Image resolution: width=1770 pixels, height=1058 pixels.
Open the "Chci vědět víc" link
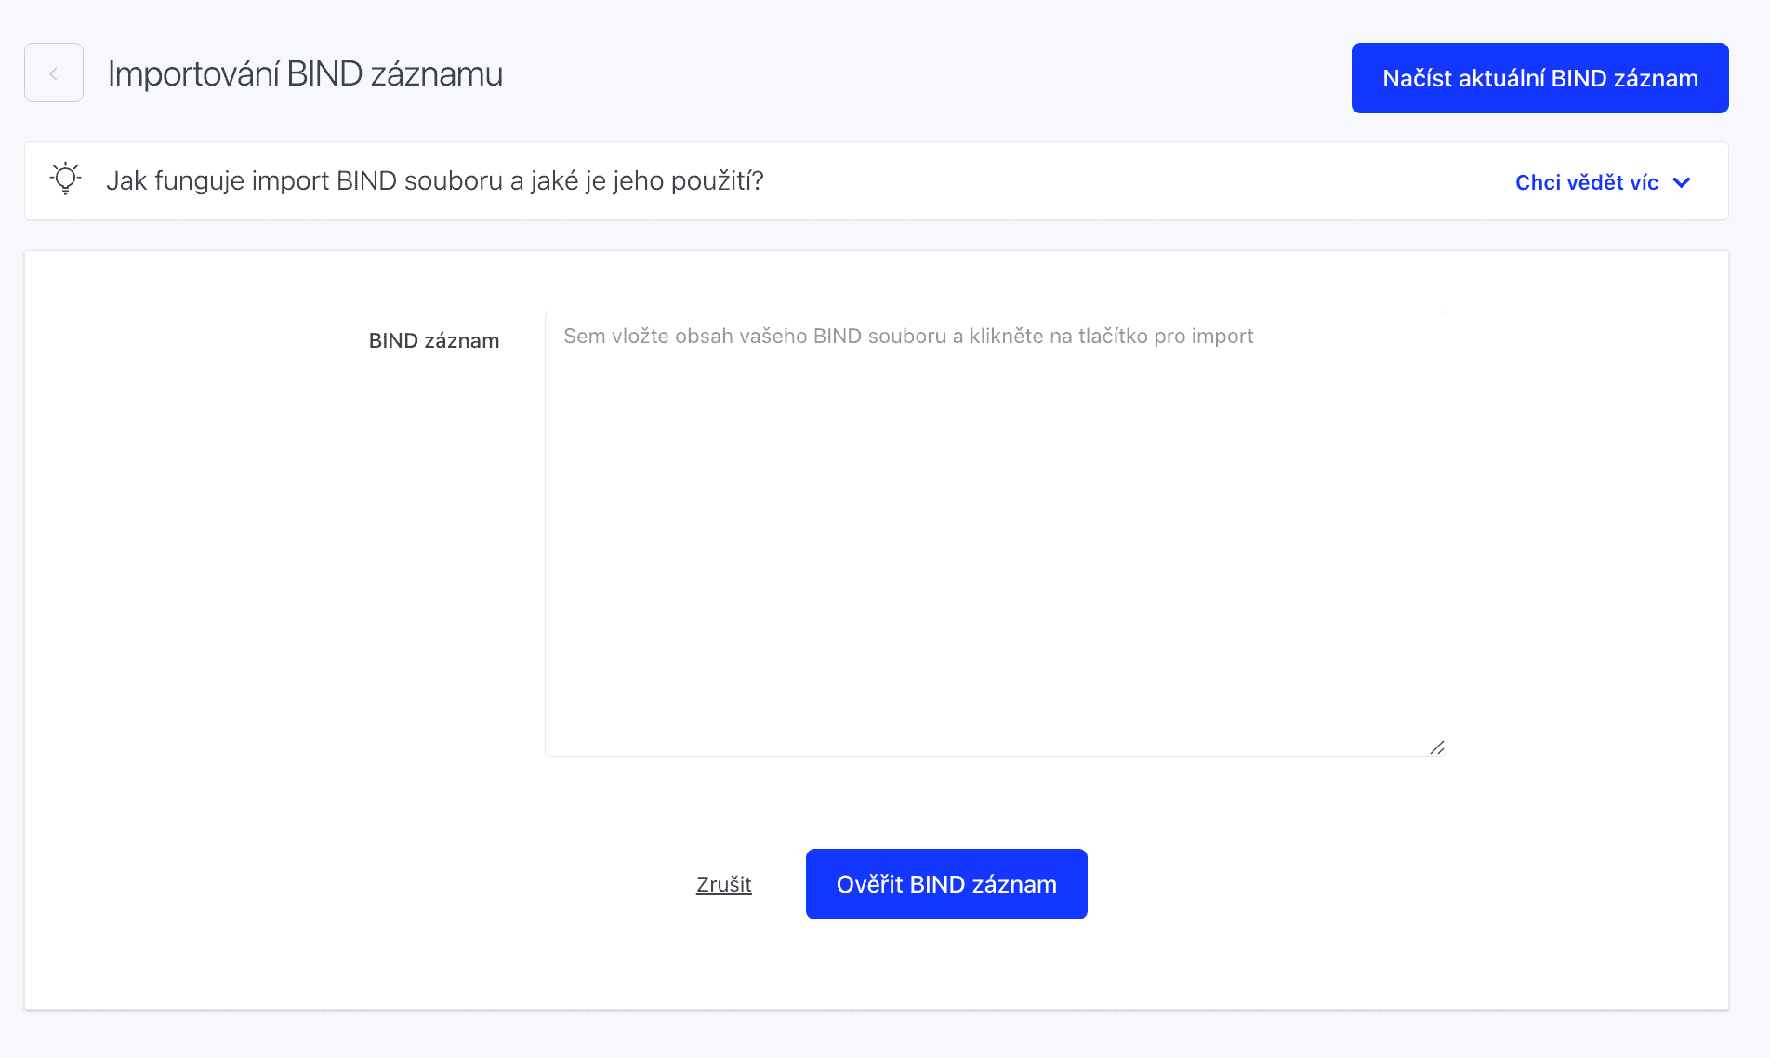(1603, 182)
